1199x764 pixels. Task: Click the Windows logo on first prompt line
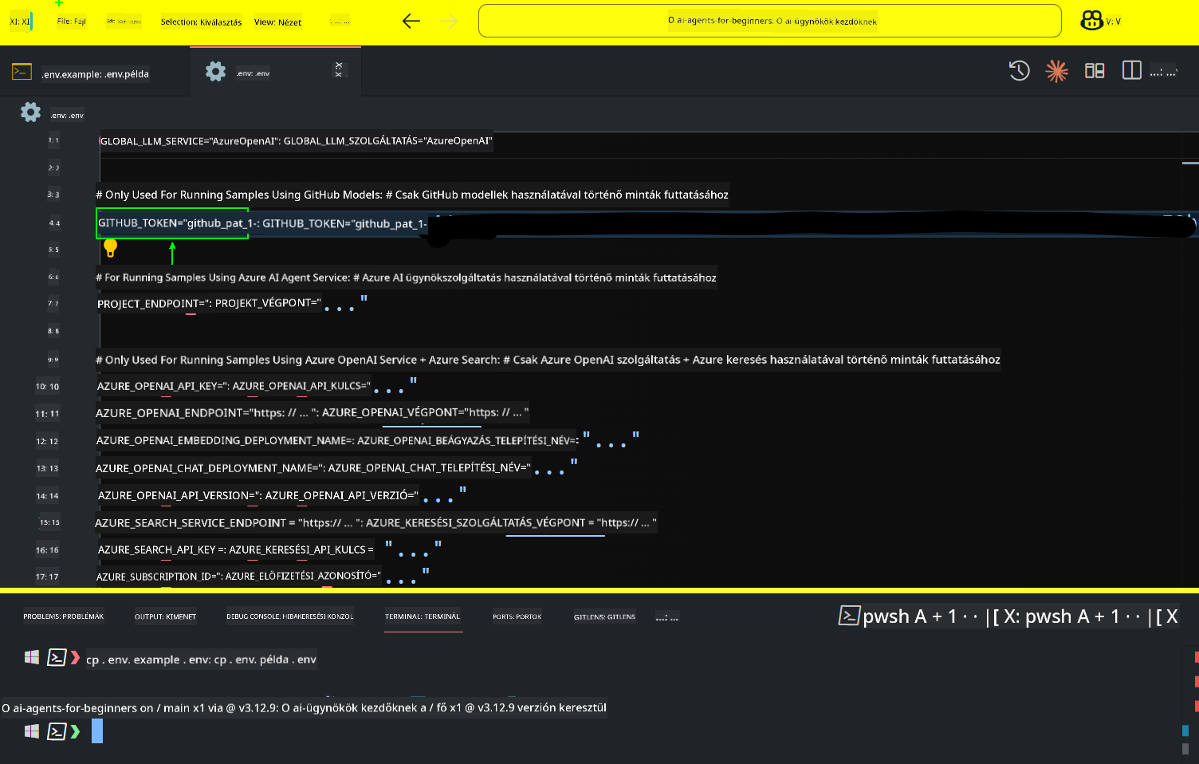point(32,657)
